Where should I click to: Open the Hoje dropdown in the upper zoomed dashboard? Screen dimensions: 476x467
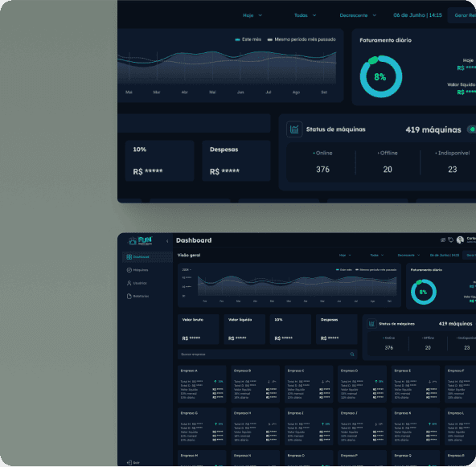pyautogui.click(x=252, y=15)
